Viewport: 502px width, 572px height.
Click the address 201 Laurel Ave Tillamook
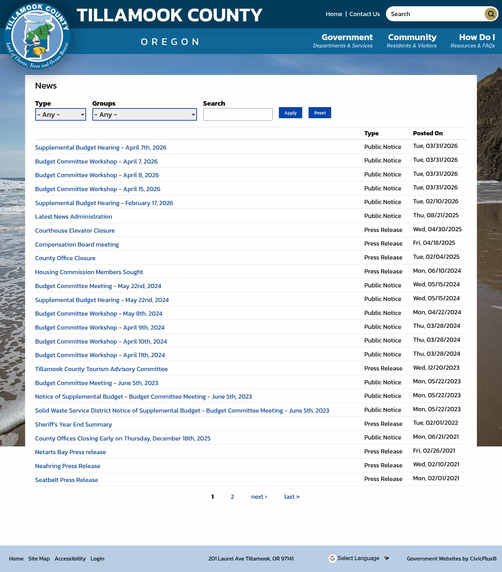click(x=251, y=558)
